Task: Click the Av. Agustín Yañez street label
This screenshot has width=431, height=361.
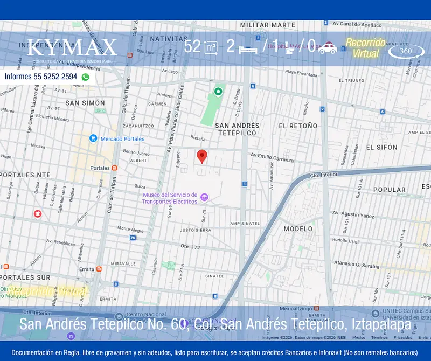Action: tap(353, 214)
